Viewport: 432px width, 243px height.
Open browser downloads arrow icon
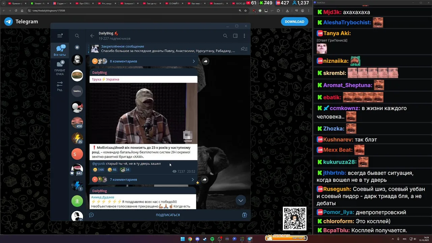pos(287,10)
